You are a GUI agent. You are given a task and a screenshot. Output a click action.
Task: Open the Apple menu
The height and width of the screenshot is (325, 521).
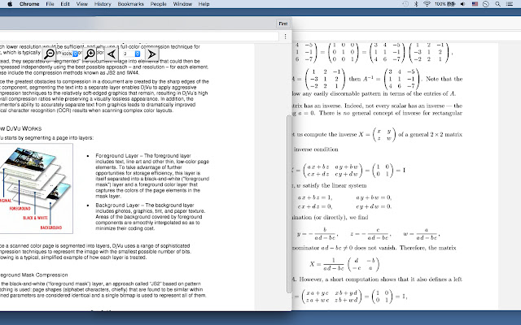pyautogui.click(x=10, y=4)
